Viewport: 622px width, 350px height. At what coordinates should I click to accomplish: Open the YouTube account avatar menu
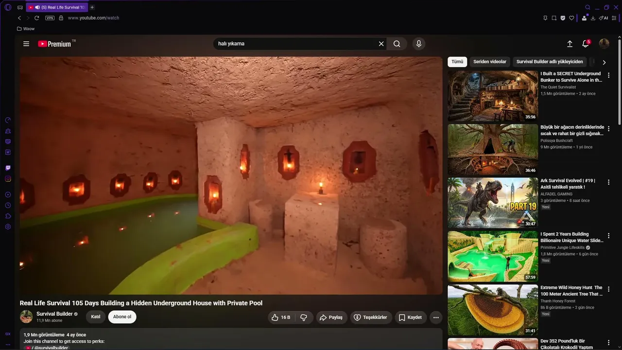coord(604,44)
